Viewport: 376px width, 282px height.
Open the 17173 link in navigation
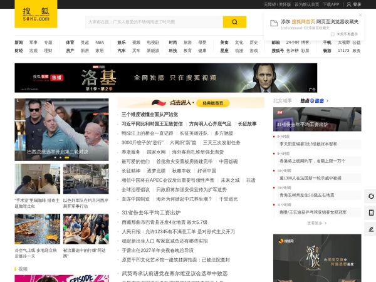coord(343,51)
